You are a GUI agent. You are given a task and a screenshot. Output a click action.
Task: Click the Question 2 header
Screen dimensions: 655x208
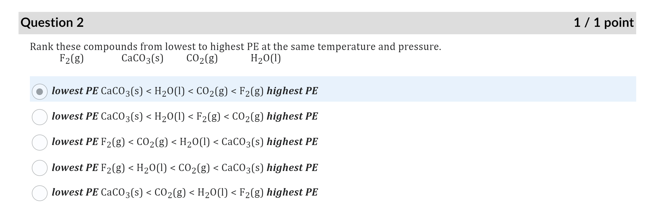click(x=53, y=23)
